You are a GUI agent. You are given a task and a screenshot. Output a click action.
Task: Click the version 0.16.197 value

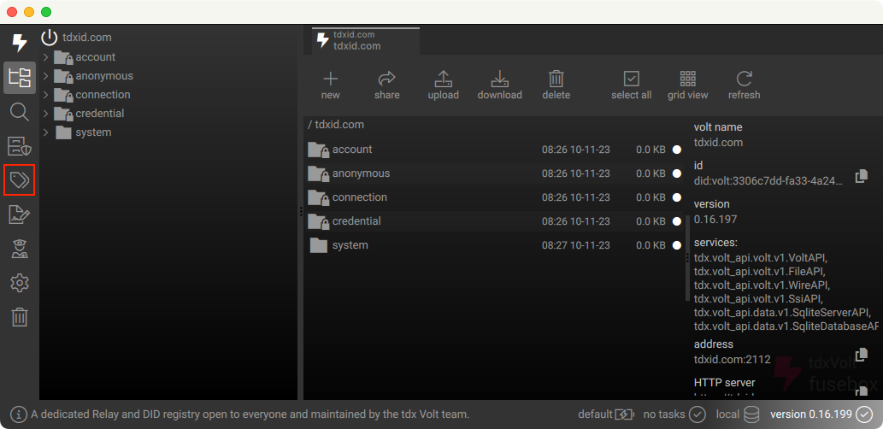coord(715,220)
